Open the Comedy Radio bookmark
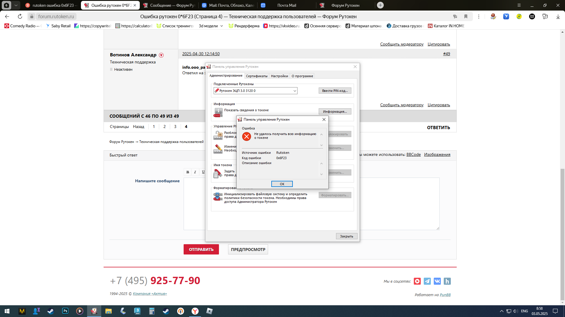This screenshot has width=565, height=317. tap(23, 26)
